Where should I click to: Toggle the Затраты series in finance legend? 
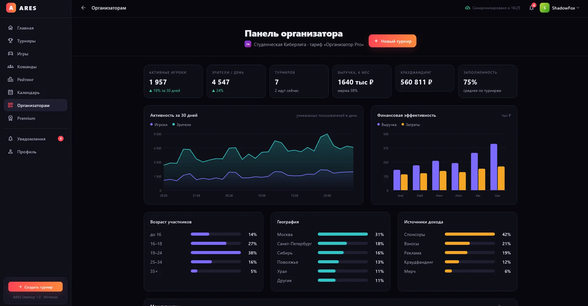[x=410, y=125]
